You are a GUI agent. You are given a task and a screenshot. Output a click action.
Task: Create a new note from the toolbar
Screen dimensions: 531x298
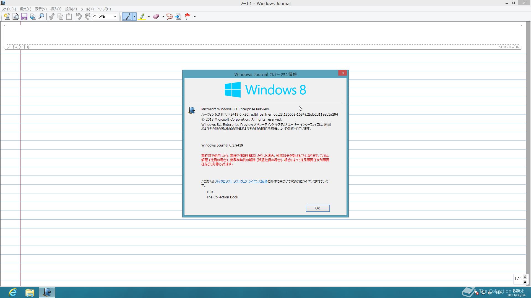pos(7,17)
